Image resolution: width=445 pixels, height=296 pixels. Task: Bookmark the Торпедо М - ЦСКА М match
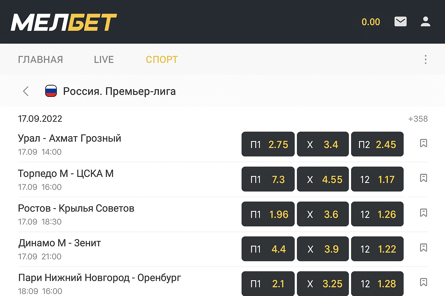click(423, 178)
